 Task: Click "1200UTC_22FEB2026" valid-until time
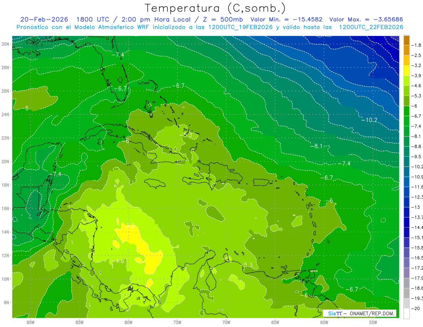coord(371,27)
